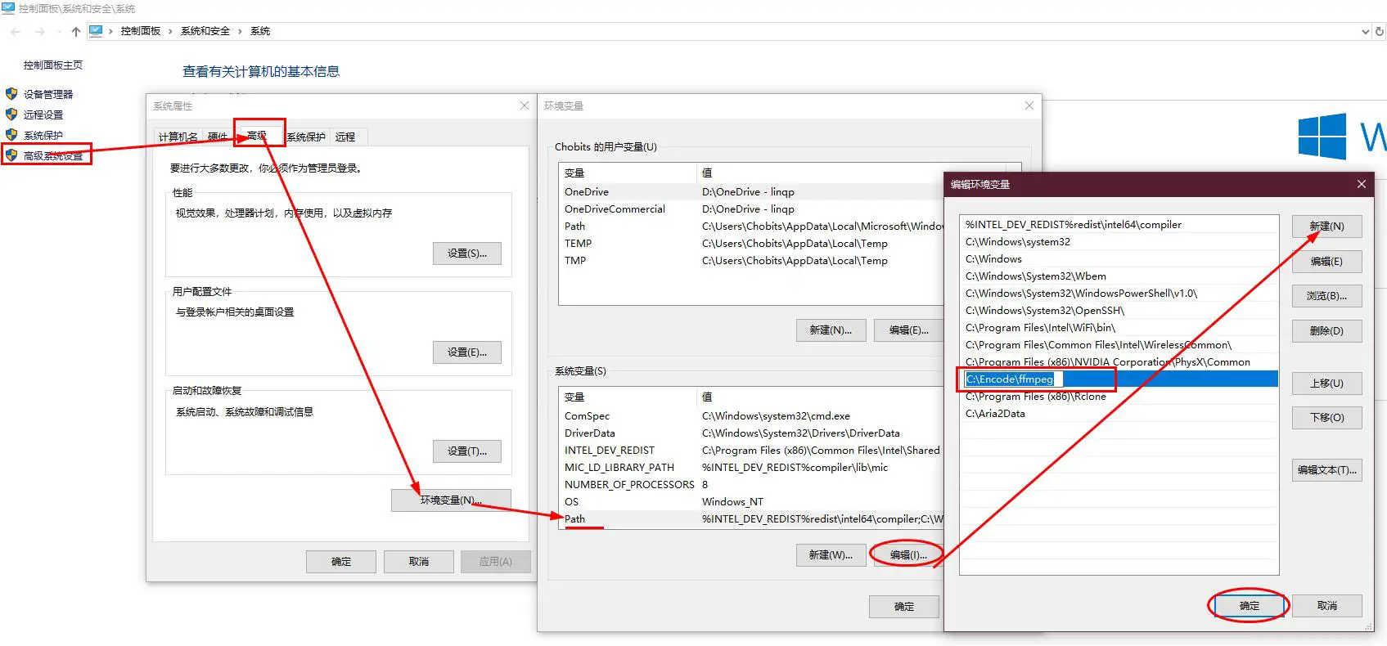Expand the address bar history dropdown
Screen dimensions: 1387x646
(1365, 31)
